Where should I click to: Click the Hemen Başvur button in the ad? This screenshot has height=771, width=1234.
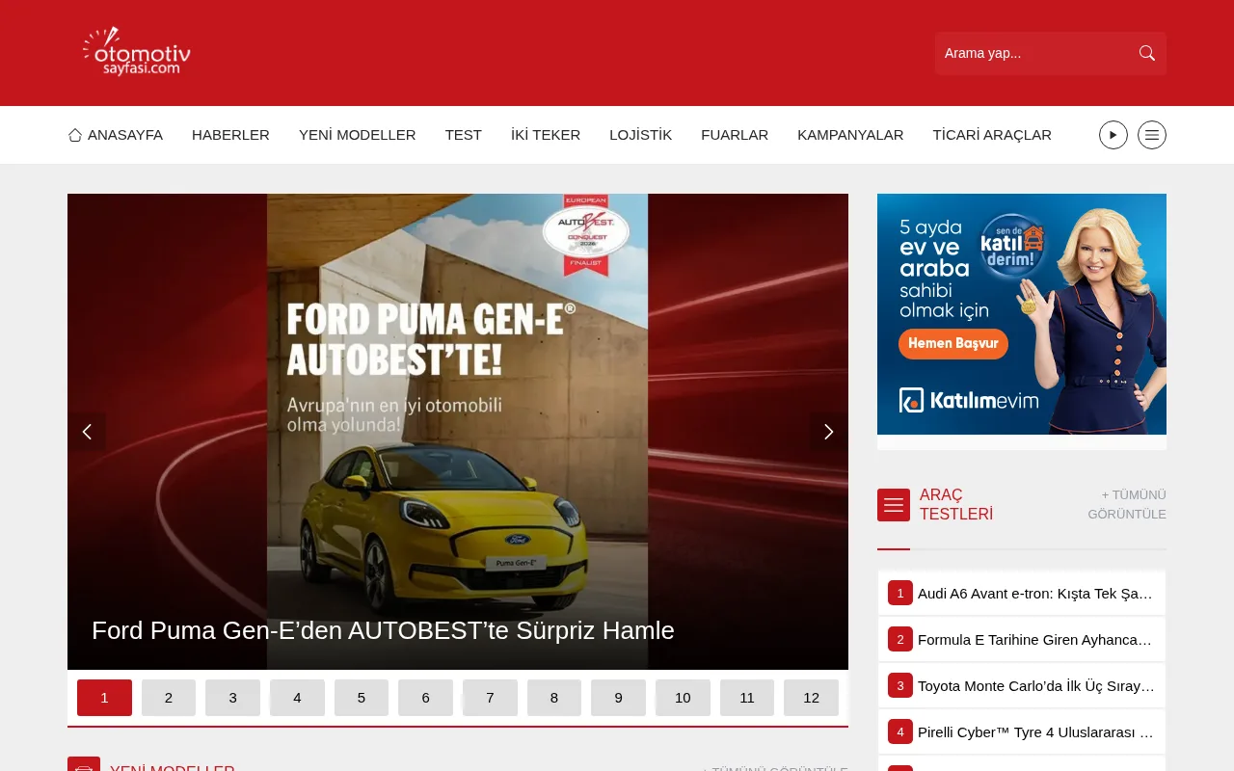point(952,343)
